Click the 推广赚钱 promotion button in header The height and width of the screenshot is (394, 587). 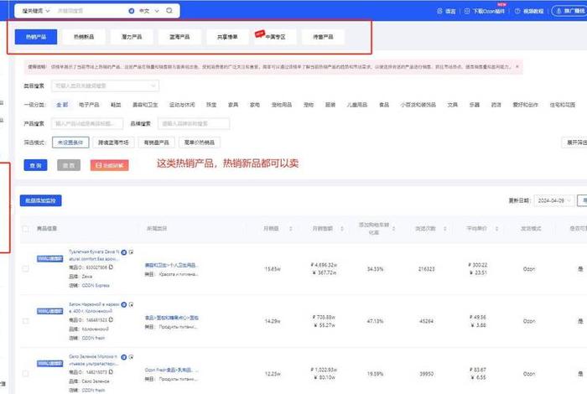(x=569, y=11)
